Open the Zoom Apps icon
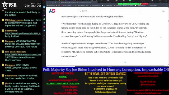Viewport: 169px width, 95px height. pos(160,1)
